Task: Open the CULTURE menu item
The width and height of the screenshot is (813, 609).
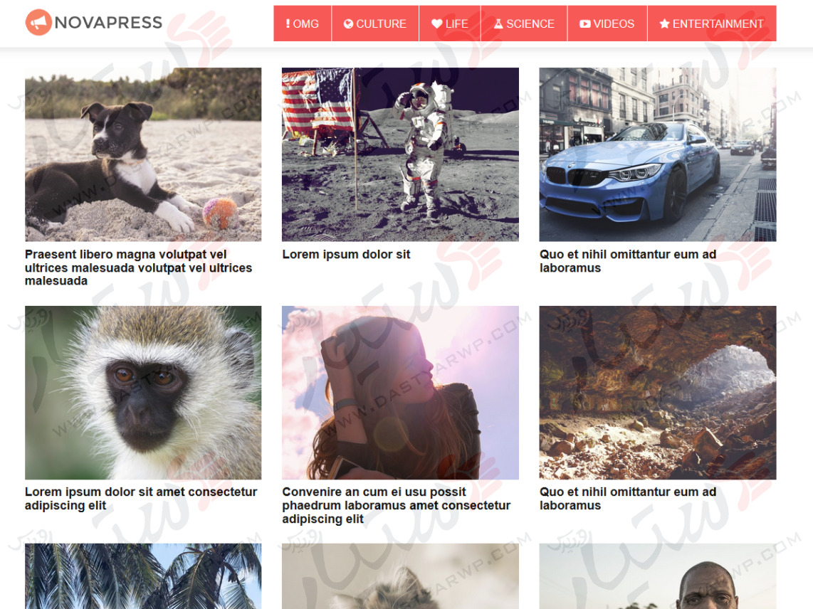Action: pyautogui.click(x=375, y=23)
